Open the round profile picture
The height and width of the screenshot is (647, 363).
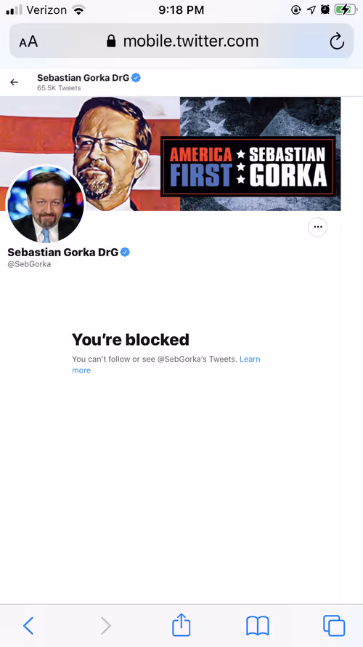(x=44, y=206)
